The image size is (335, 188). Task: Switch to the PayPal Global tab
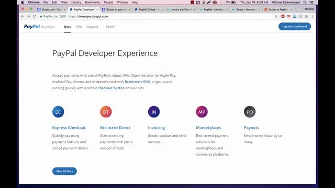click(x=148, y=9)
